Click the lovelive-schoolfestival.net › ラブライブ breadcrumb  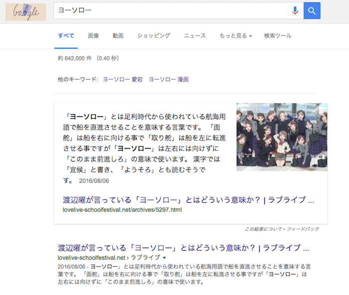pyautogui.click(x=109, y=258)
